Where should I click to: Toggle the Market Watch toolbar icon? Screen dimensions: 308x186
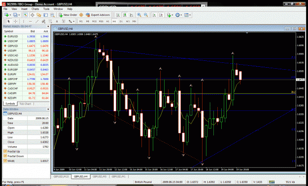point(26,15)
